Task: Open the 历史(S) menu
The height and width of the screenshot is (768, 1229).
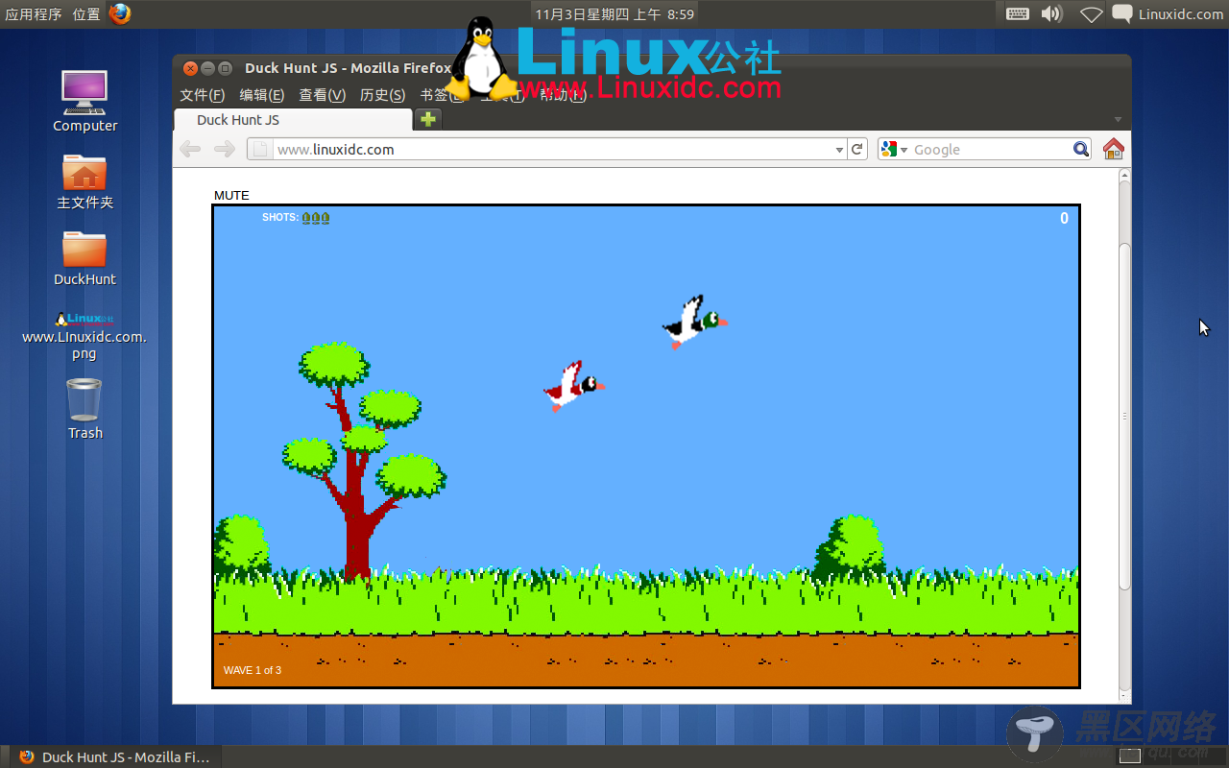Action: coord(382,95)
